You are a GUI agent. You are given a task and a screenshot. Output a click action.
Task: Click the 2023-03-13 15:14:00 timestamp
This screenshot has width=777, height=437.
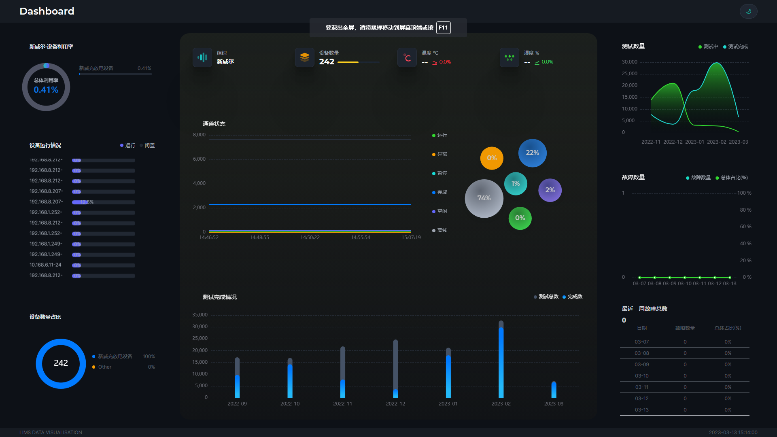pos(733,433)
